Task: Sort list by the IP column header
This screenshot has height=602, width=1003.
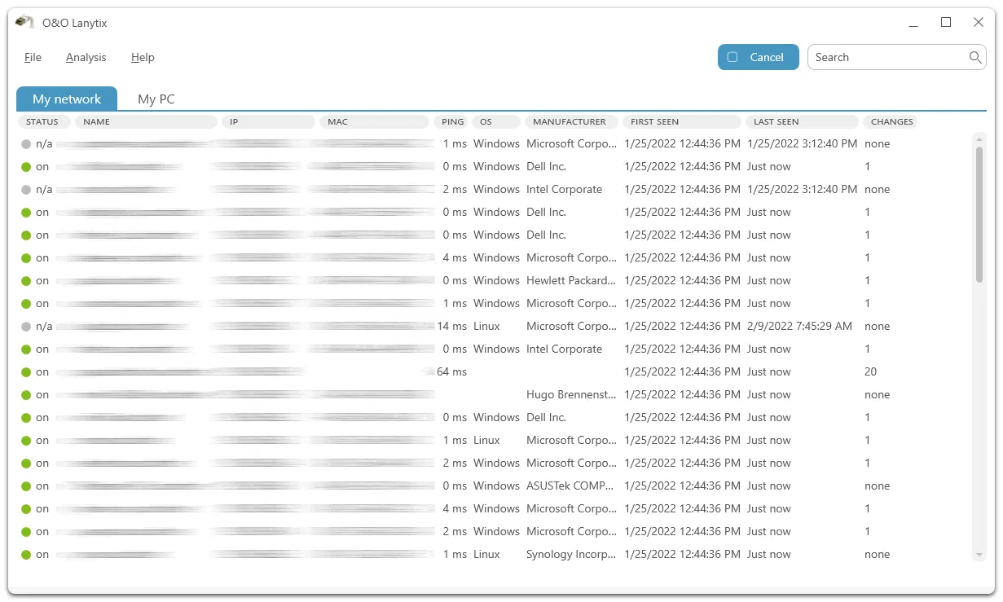Action: click(268, 122)
